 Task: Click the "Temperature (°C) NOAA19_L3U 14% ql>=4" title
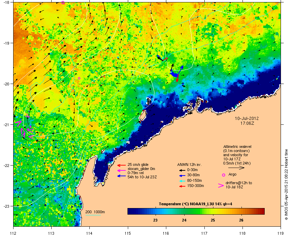[x=195, y=204]
